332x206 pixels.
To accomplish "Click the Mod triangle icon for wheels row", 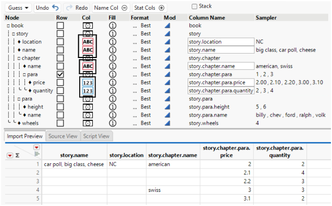I will [x=167, y=123].
